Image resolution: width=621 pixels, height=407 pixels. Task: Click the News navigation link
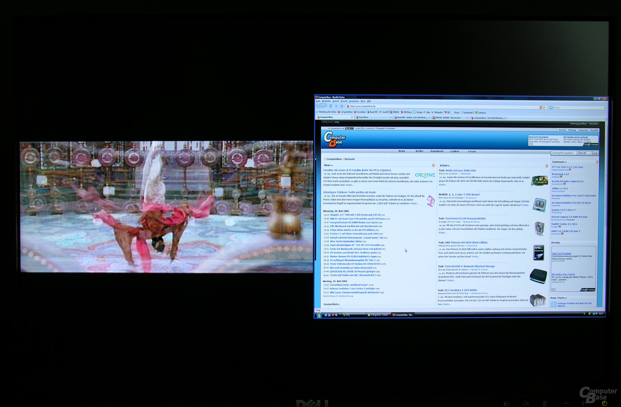402,151
